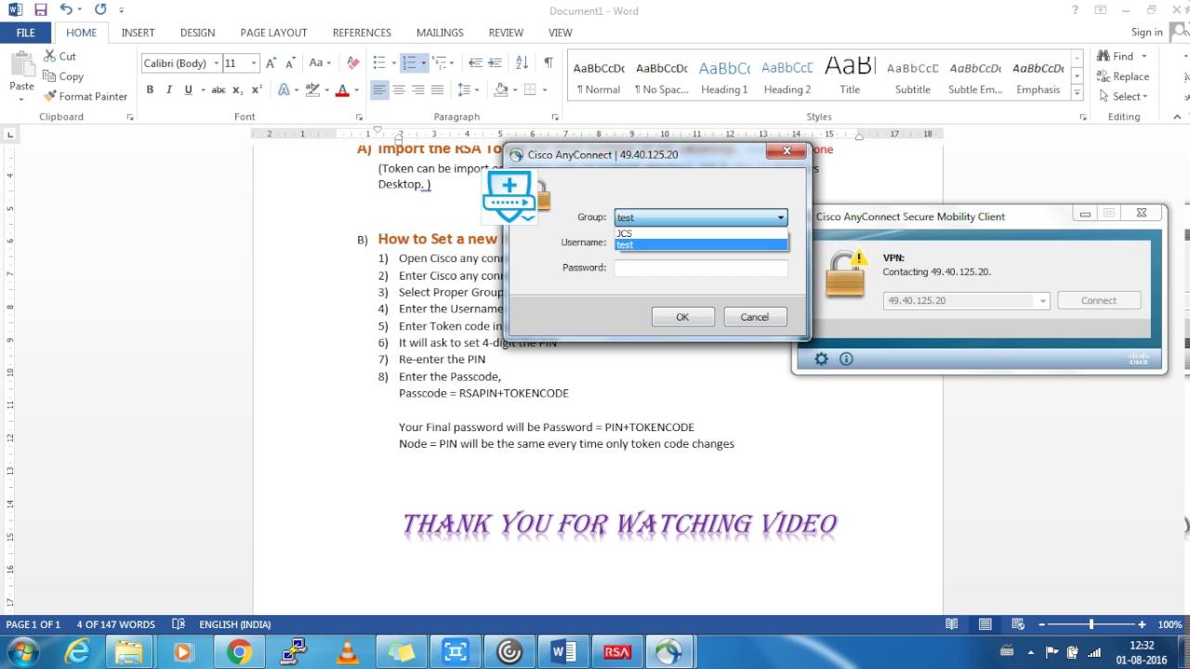Sort text with the A-Z sort icon
Viewport: 1190px width, 669px height.
pos(522,63)
